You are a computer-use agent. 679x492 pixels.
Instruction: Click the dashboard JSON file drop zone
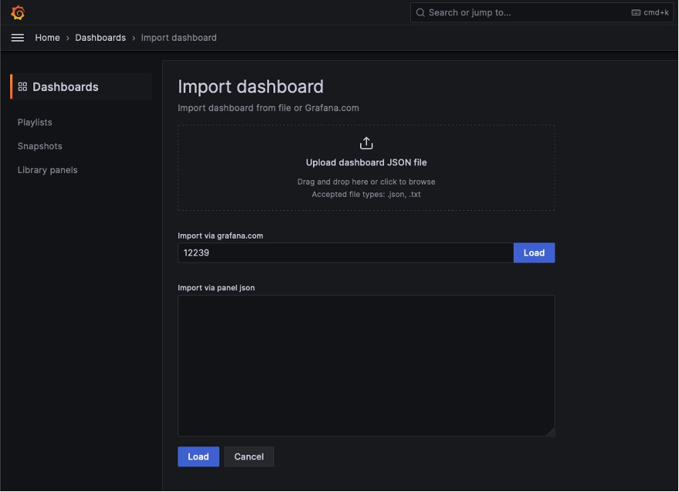[x=365, y=168]
